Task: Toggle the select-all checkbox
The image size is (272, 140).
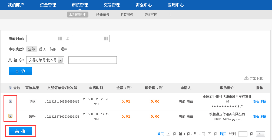Action: pyautogui.click(x=11, y=88)
